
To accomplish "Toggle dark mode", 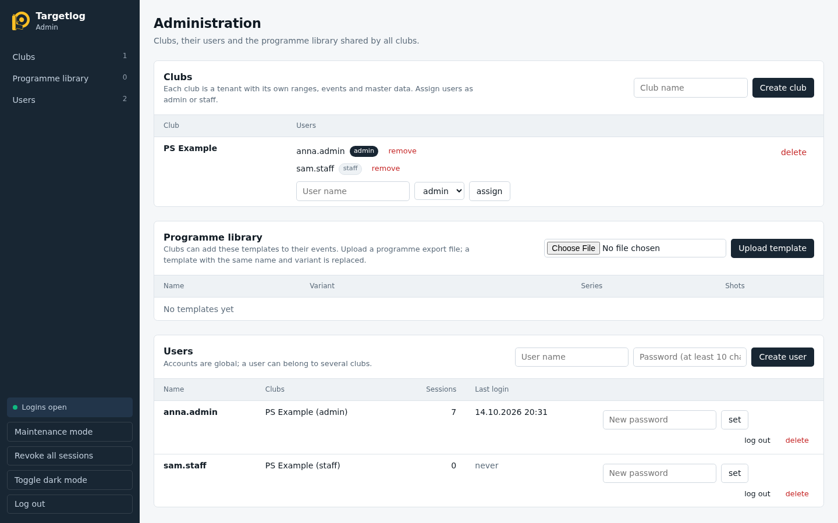I will click(x=70, y=480).
